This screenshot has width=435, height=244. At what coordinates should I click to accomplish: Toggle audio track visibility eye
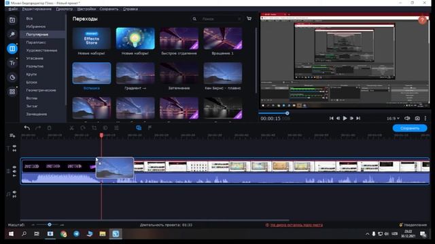pos(14,192)
